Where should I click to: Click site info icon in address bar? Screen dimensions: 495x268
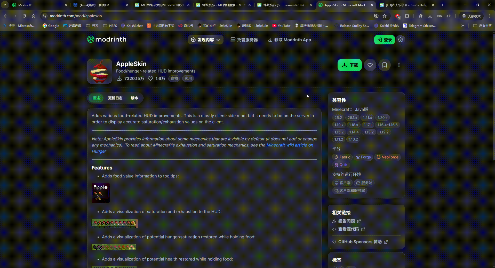click(45, 16)
